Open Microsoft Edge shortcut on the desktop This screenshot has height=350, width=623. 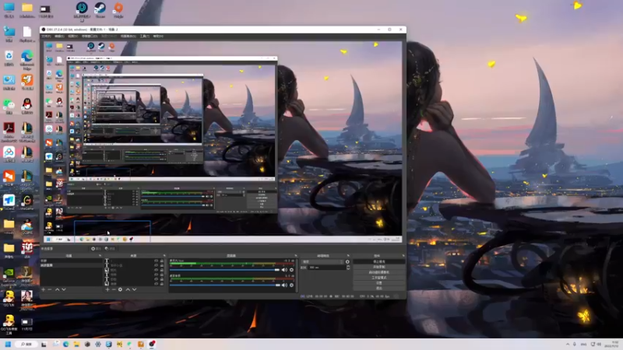click(27, 60)
